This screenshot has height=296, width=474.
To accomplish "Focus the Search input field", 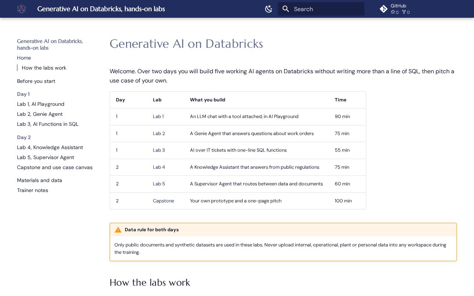I will click(x=321, y=9).
